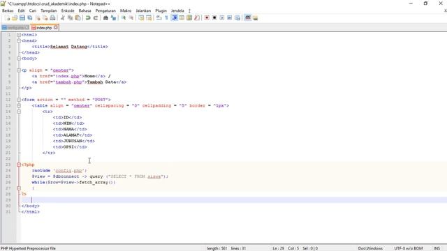This screenshot has height=251, width=447.
Task: Open the Replace dialog from the toolbar
Action: pyautogui.click(x=113, y=18)
